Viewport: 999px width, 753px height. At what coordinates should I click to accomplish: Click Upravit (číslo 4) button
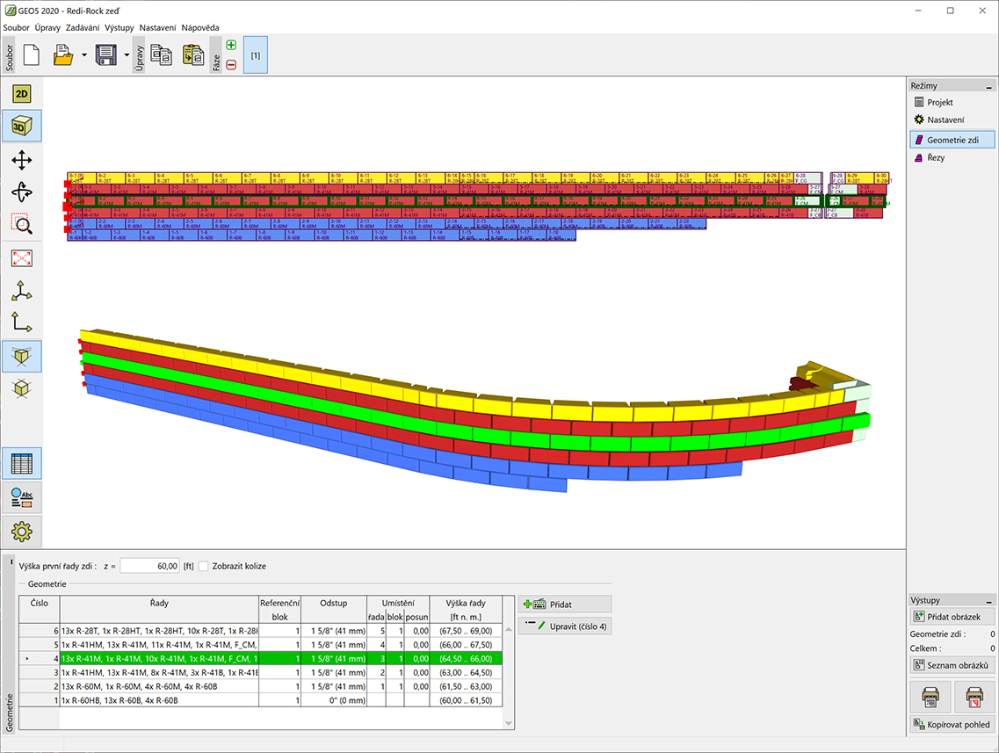pos(565,626)
